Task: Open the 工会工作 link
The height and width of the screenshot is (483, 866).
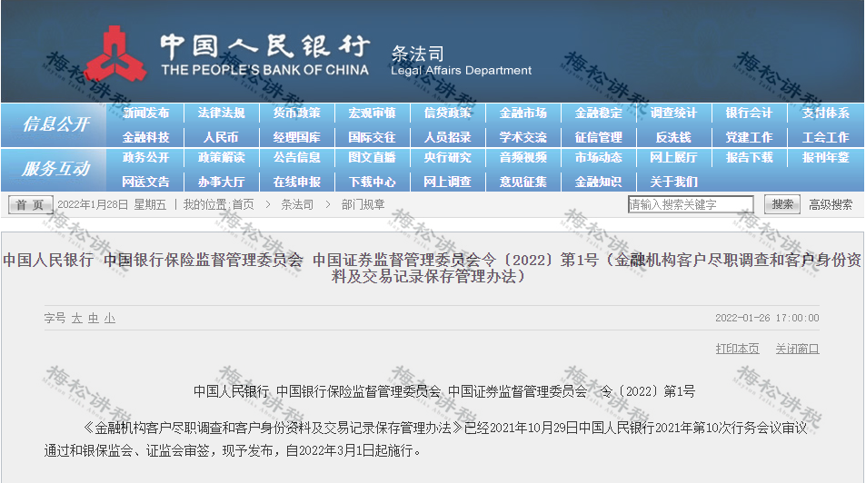Action: pyautogui.click(x=825, y=137)
